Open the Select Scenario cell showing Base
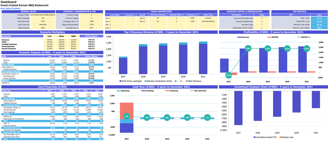Screen dimensions: 328x141 43,28
